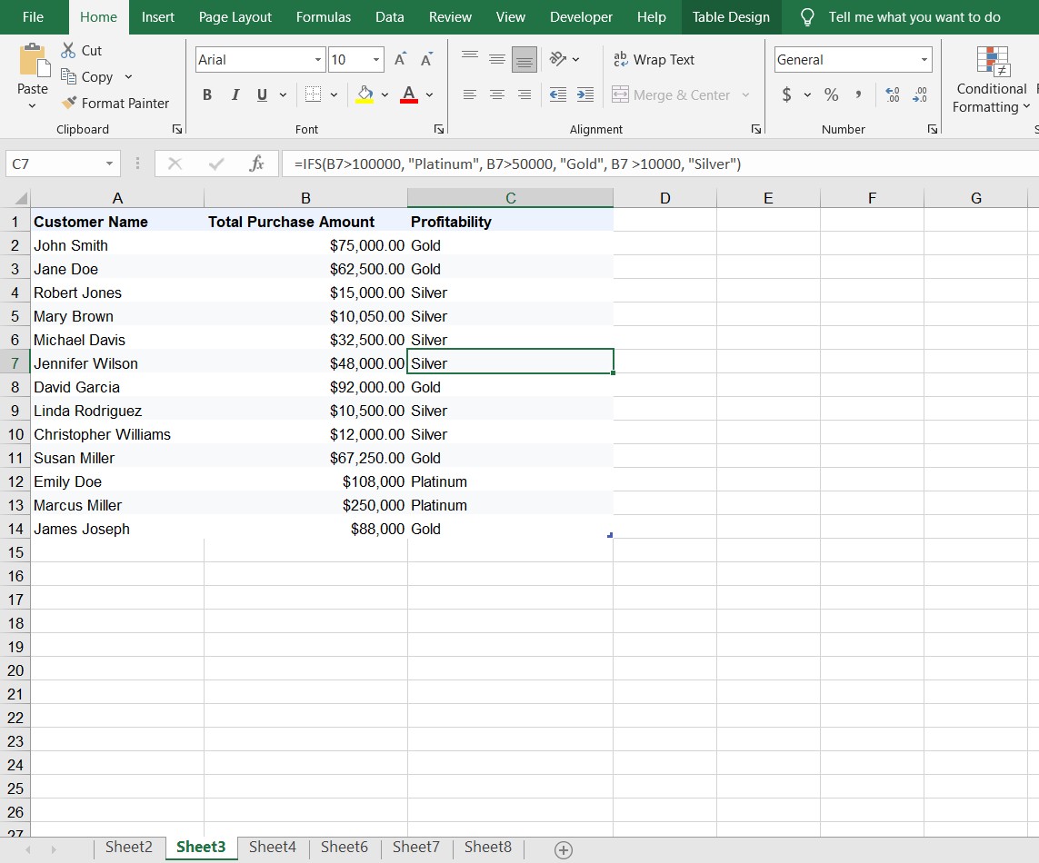Expand Copy options arrow

[128, 77]
